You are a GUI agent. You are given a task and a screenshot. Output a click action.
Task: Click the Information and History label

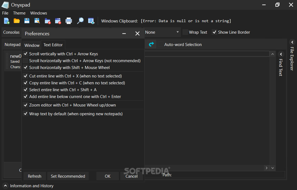(x=32, y=186)
